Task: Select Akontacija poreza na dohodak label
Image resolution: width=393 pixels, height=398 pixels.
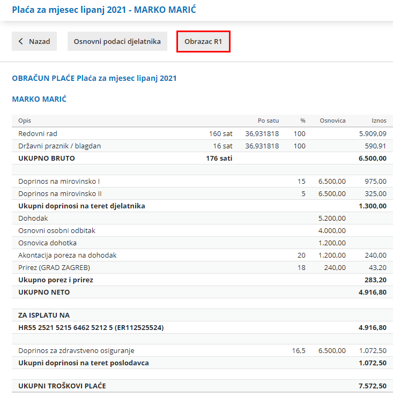Action: [x=68, y=255]
